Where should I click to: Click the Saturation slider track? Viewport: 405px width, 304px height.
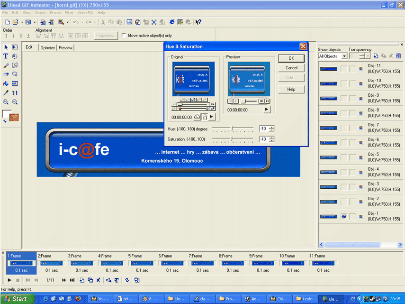click(233, 139)
